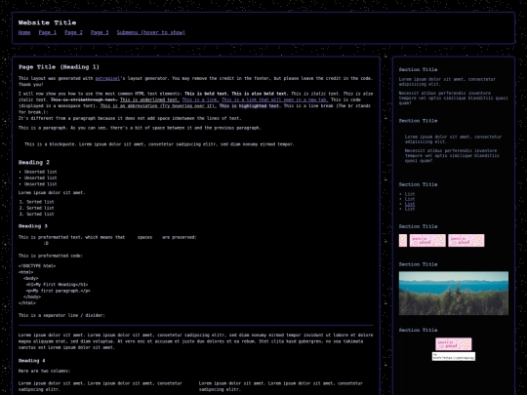Go to Page 1 in navigation

(48, 32)
